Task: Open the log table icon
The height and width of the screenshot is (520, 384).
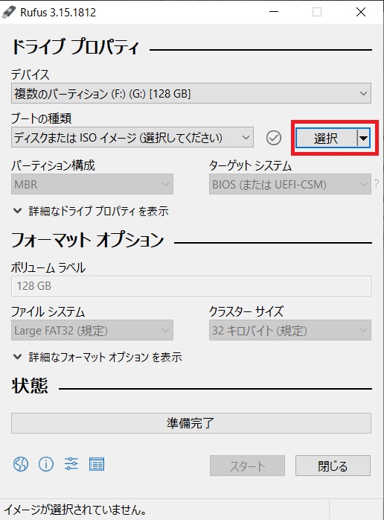Action: coord(97,464)
